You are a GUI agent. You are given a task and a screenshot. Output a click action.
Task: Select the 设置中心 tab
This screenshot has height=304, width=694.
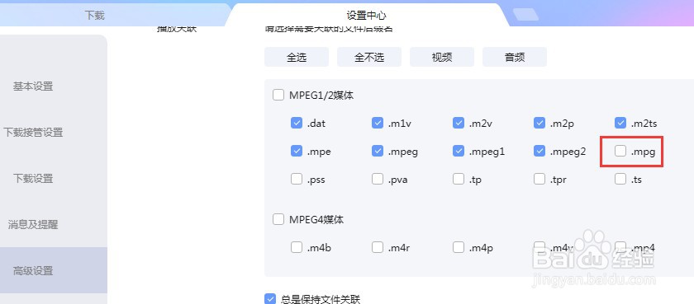(366, 16)
